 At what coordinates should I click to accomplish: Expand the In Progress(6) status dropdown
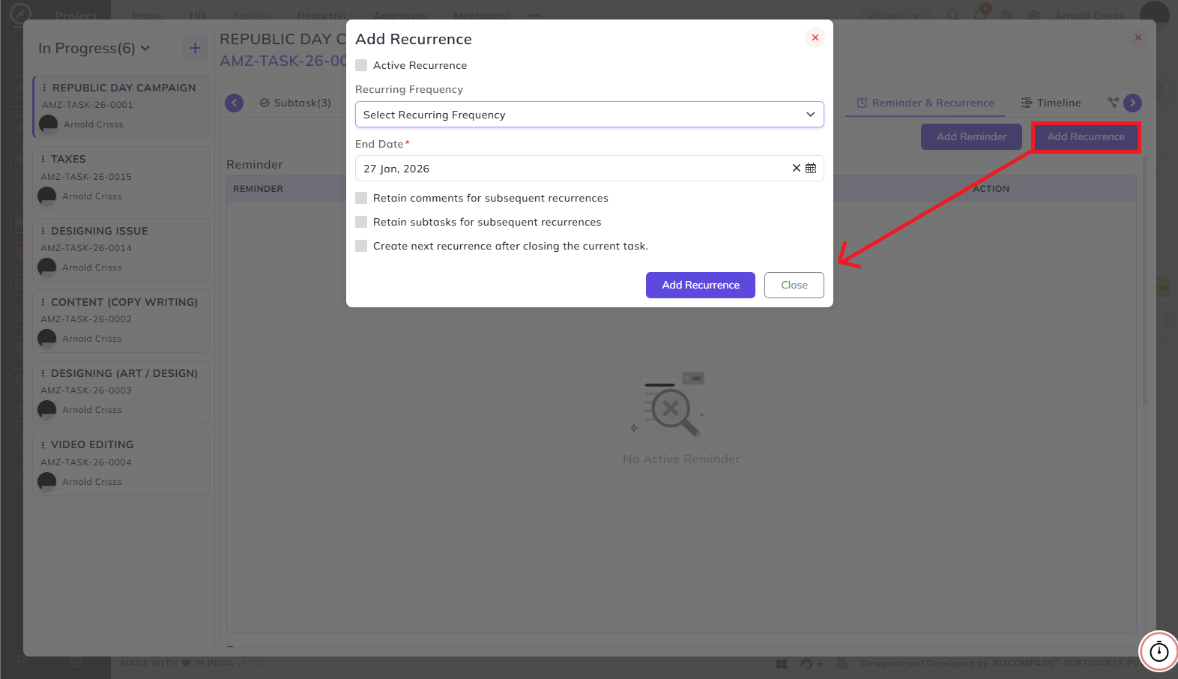pos(94,48)
